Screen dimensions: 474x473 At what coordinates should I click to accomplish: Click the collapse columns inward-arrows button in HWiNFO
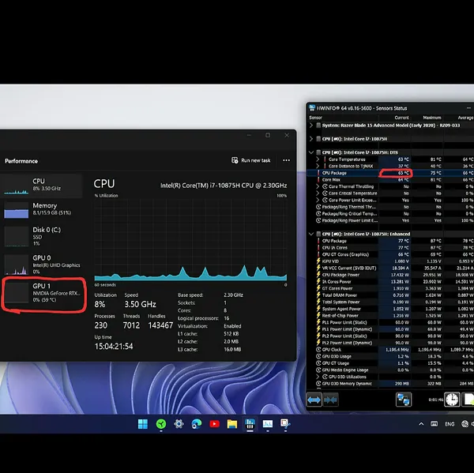pyautogui.click(x=331, y=400)
